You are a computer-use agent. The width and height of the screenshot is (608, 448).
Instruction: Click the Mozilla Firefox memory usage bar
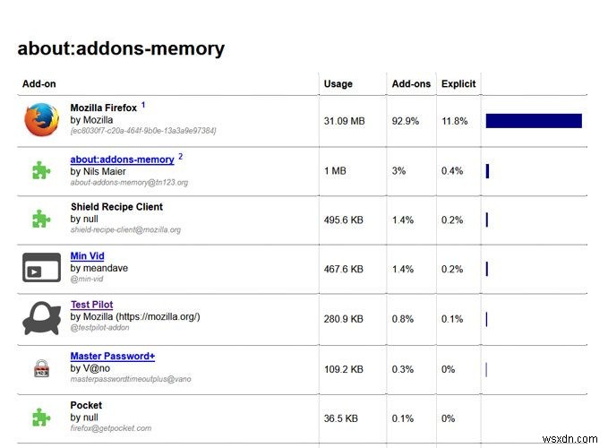click(x=534, y=121)
